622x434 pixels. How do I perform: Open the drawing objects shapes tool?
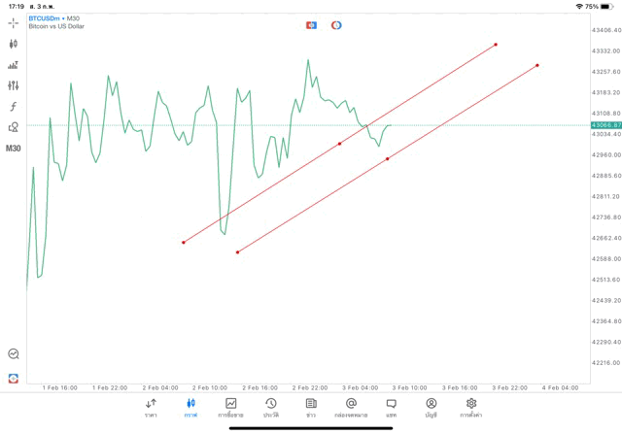13,126
